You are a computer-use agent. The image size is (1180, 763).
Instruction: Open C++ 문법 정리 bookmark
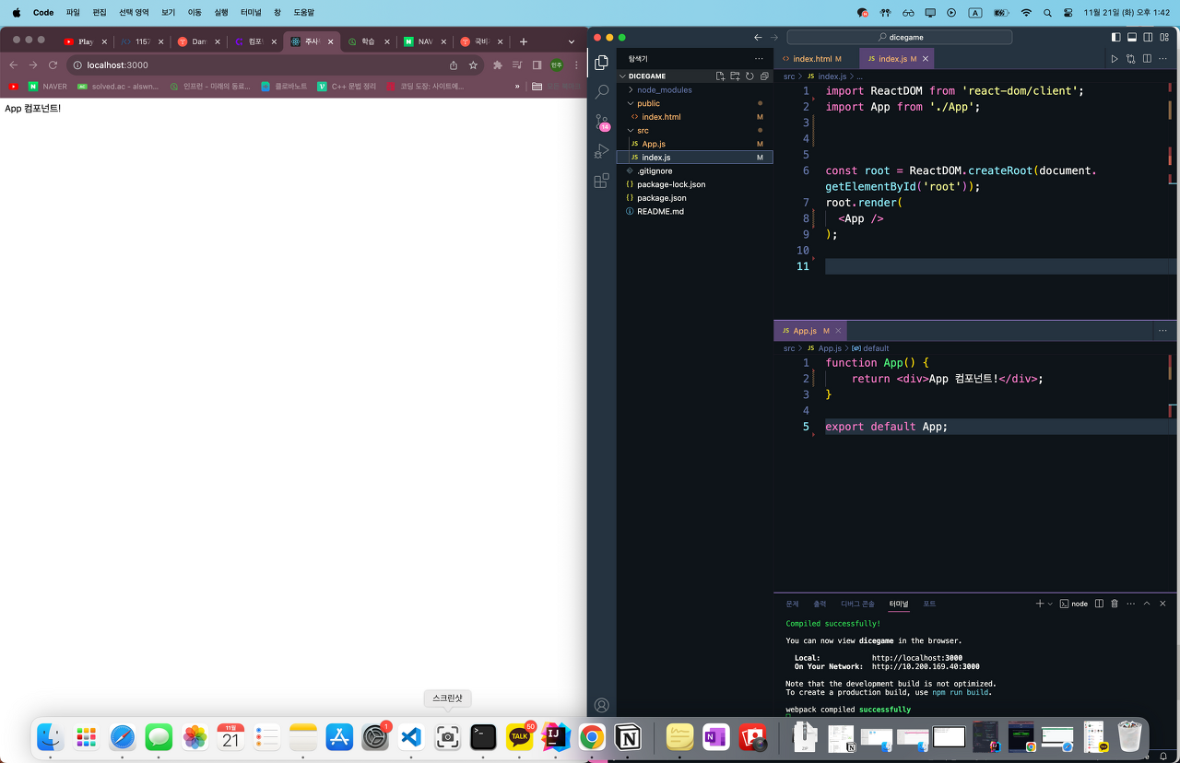click(x=347, y=86)
